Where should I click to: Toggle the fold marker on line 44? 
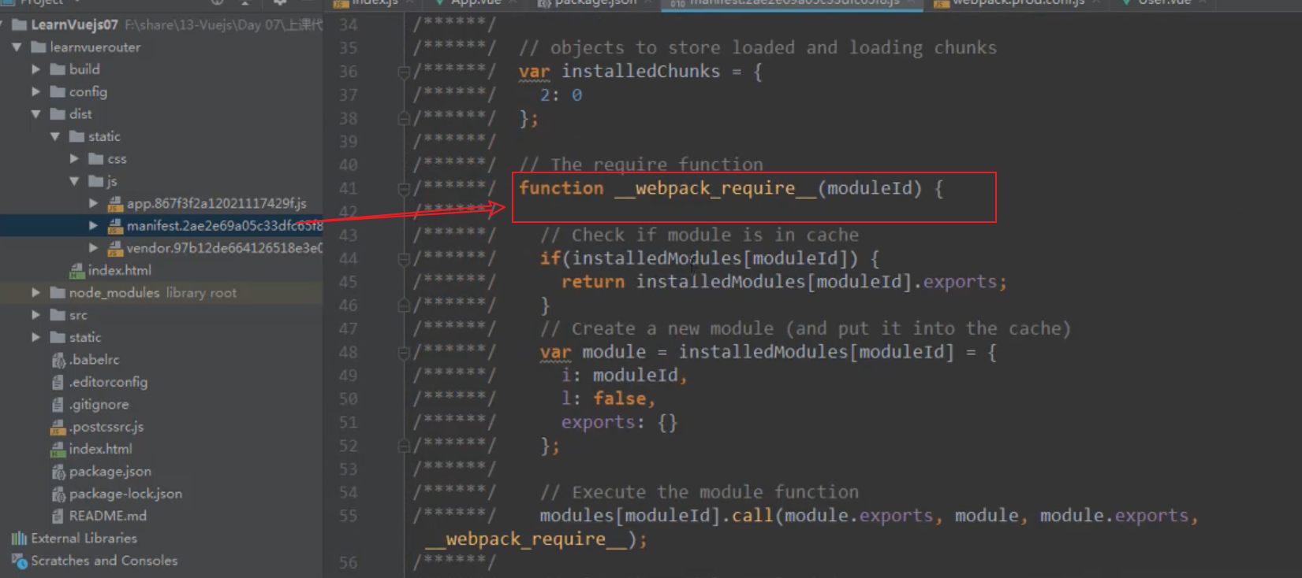point(404,259)
